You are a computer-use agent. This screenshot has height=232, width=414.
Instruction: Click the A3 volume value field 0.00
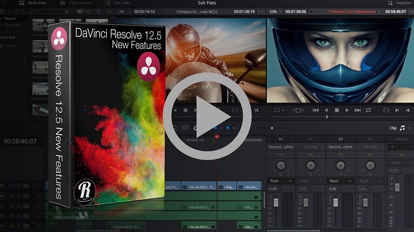pos(332,189)
